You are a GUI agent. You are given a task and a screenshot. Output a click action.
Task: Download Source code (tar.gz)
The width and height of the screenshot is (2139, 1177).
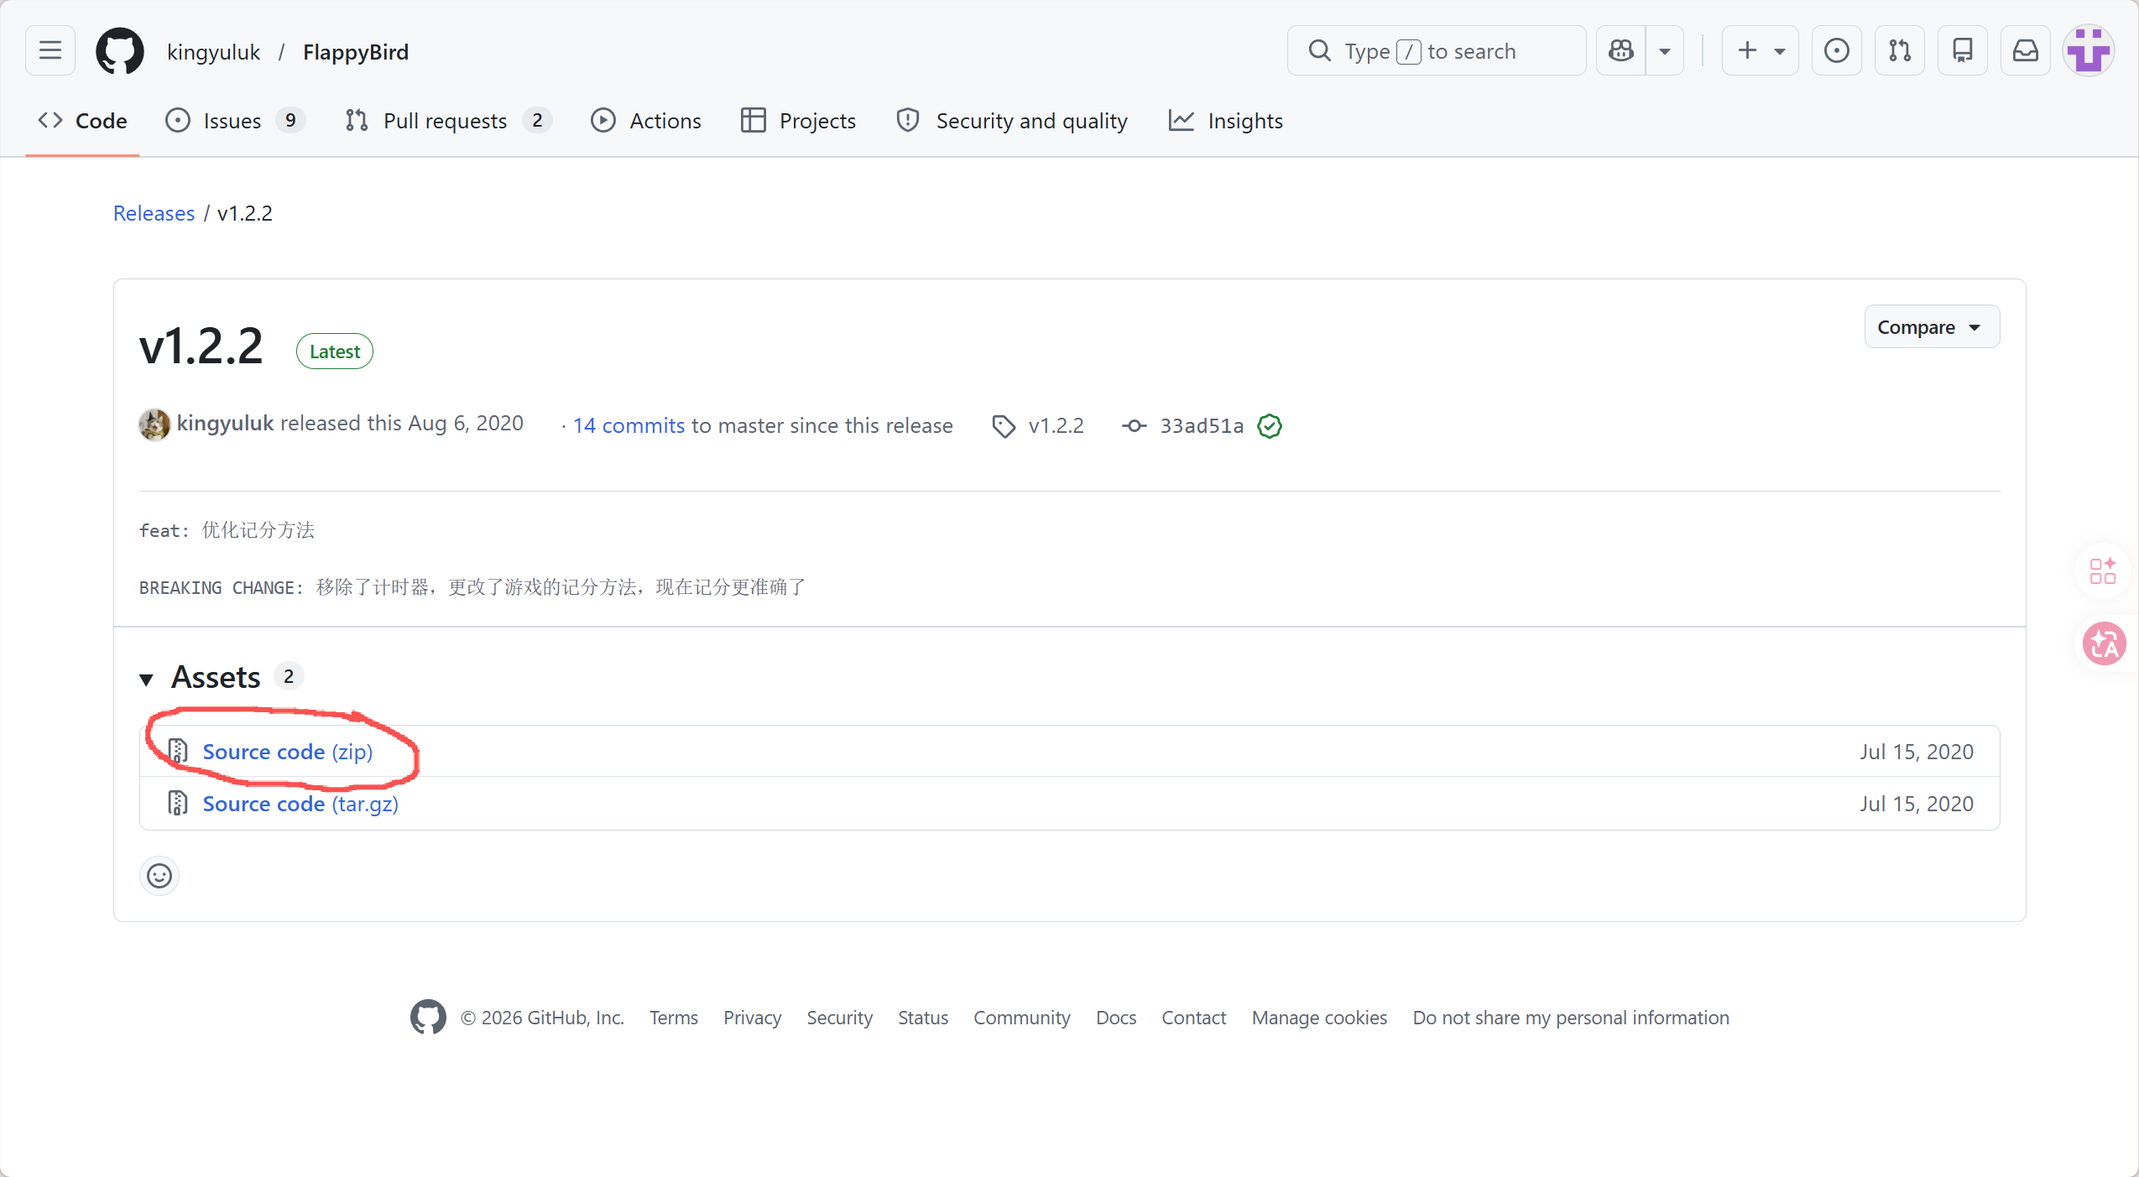coord(300,804)
